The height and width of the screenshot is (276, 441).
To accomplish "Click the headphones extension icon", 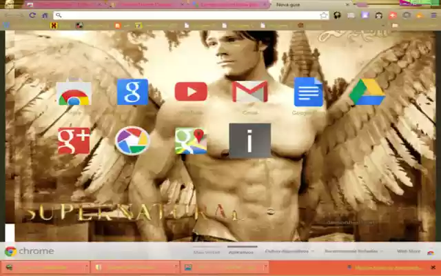I will click(337, 15).
